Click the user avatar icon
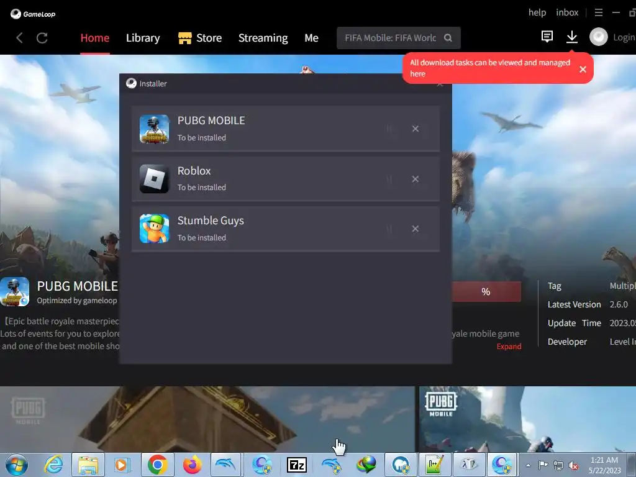Viewport: 636px width, 477px height. (x=598, y=37)
